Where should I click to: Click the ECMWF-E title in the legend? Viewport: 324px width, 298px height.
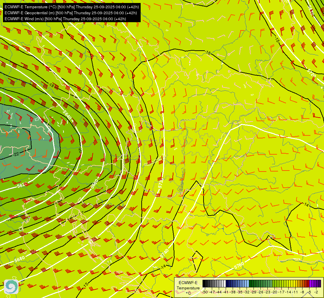(x=188, y=283)
